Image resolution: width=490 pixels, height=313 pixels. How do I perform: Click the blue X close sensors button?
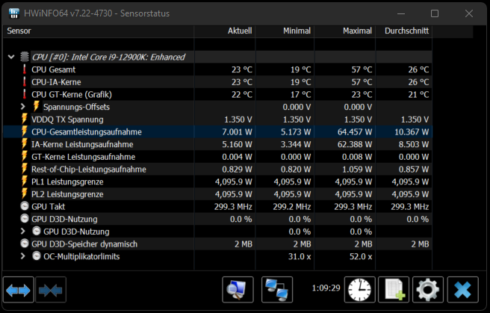463,290
